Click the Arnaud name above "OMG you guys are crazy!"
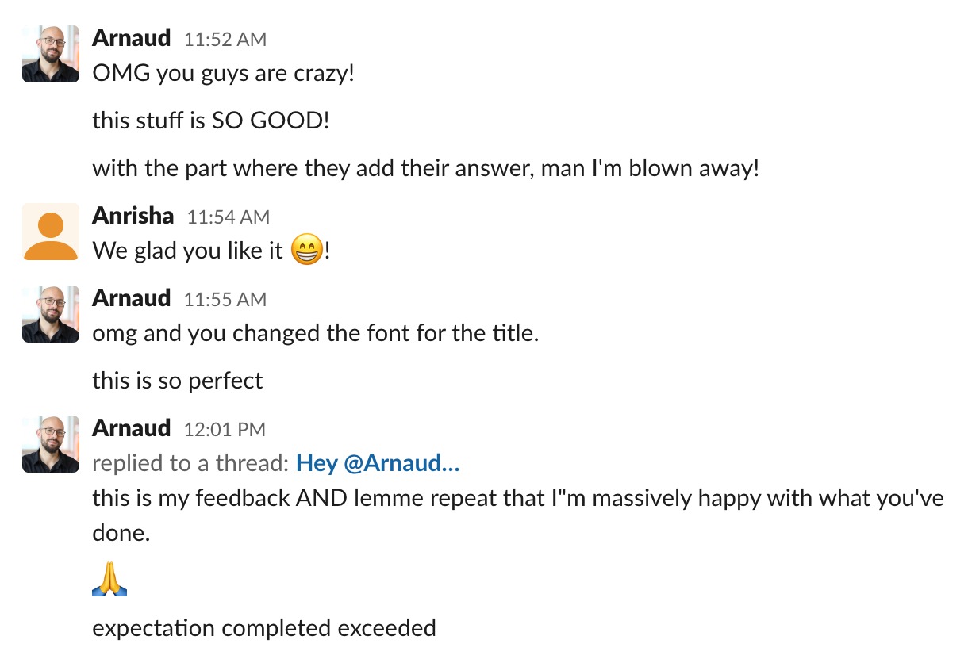 pos(132,37)
